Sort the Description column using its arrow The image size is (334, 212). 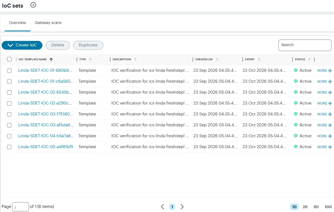click(135, 59)
